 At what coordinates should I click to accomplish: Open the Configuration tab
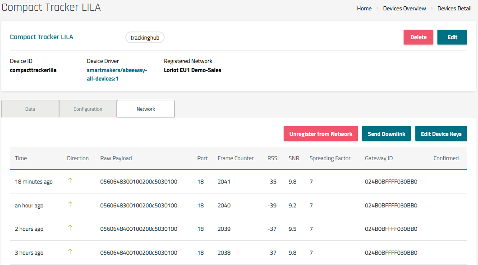coord(88,109)
